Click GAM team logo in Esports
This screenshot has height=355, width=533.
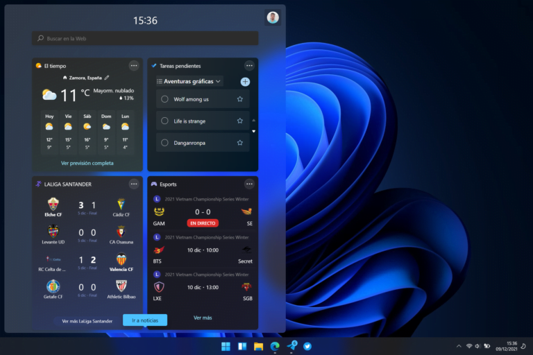coord(159,211)
